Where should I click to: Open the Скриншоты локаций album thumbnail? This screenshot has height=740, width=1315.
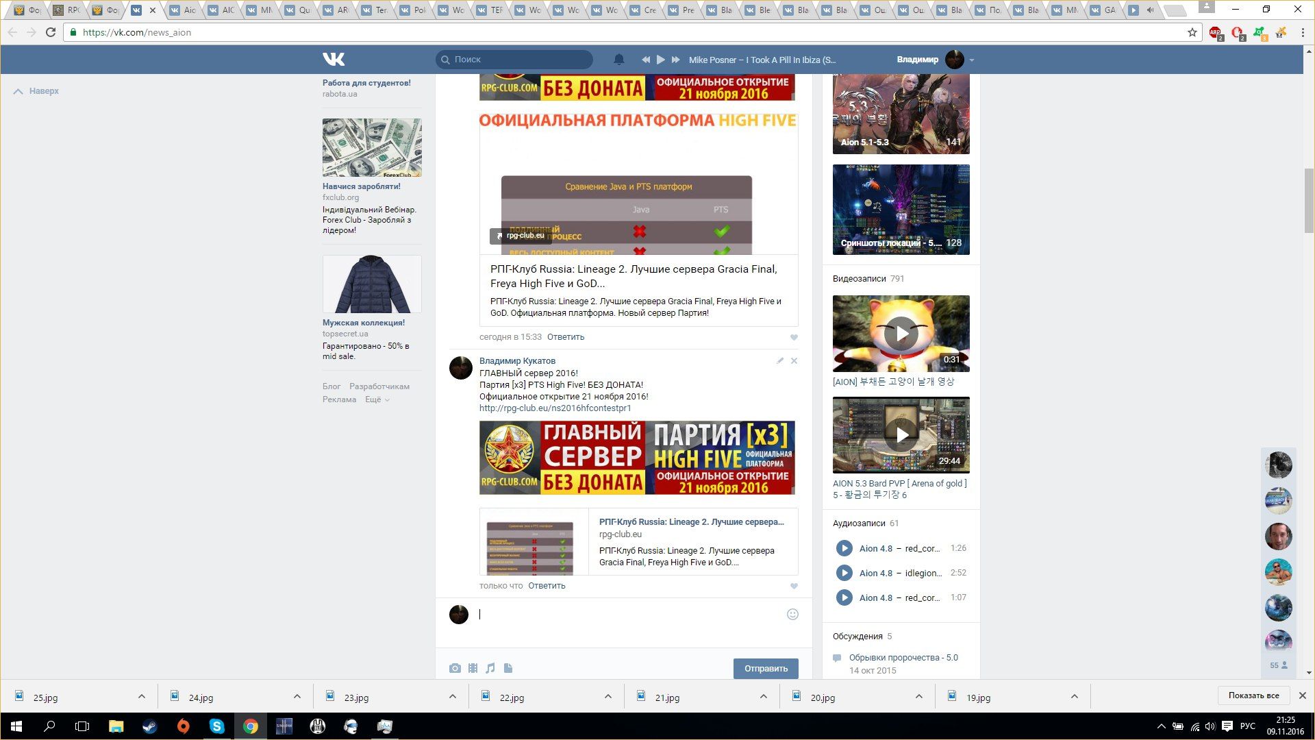(x=901, y=210)
